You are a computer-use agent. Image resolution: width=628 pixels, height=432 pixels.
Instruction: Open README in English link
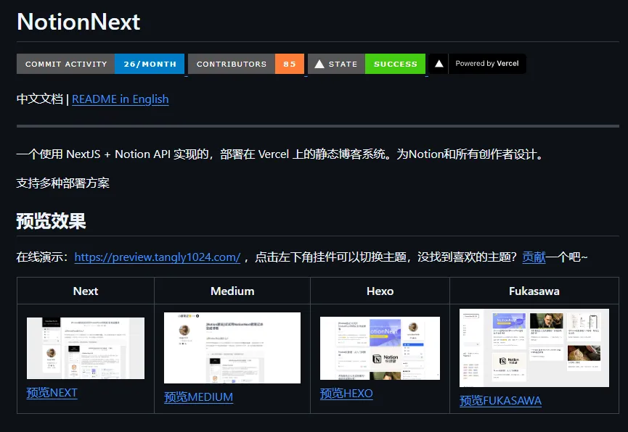click(x=120, y=99)
